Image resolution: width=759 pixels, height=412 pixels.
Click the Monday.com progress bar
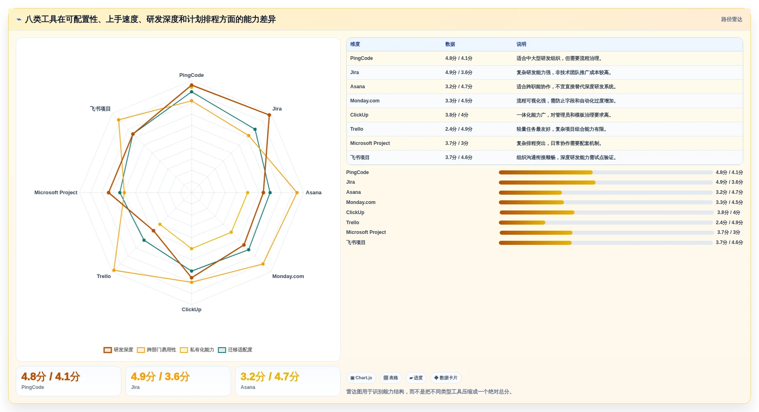[x=606, y=203]
